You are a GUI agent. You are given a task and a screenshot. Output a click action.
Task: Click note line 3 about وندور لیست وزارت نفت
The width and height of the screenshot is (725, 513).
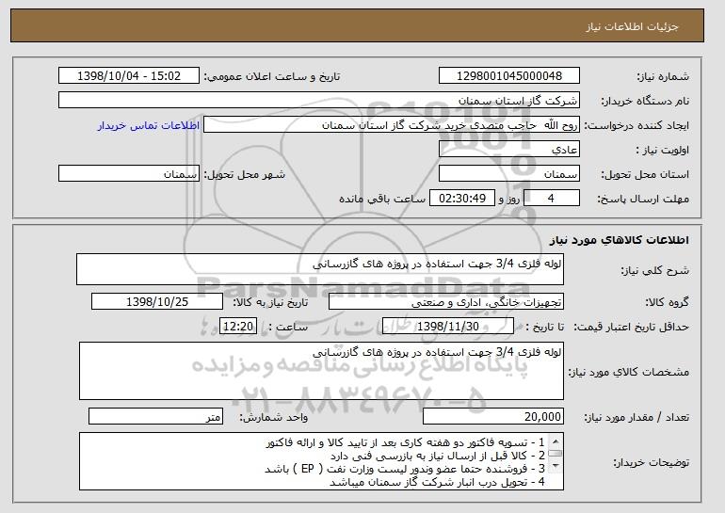coord(405,469)
